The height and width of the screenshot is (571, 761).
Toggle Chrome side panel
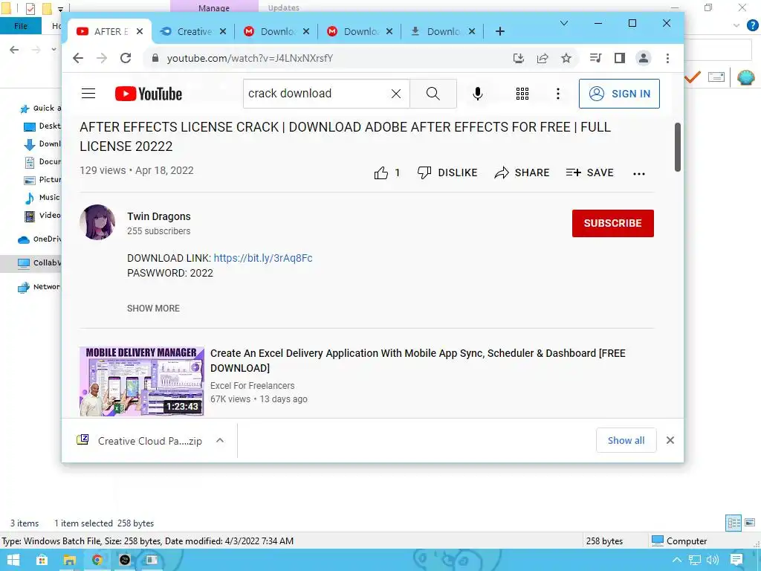(619, 58)
